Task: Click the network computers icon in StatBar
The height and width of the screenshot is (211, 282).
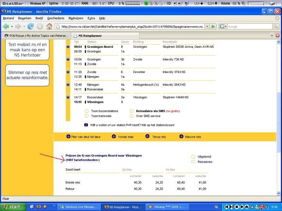Action: pyautogui.click(x=187, y=3)
